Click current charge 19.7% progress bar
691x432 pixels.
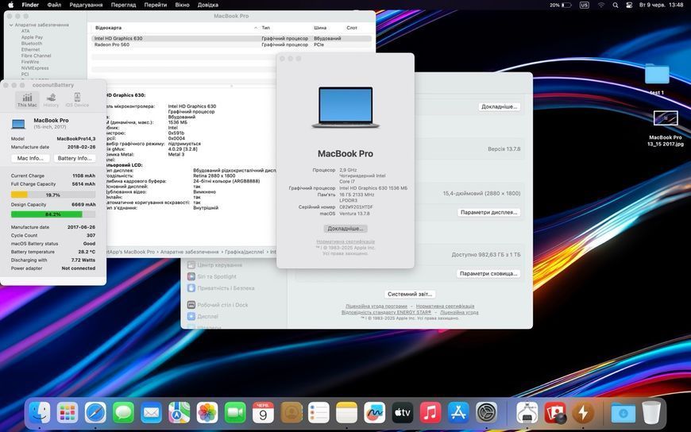(53, 195)
